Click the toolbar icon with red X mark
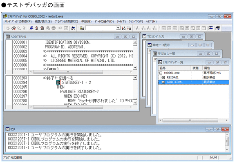 (x=13, y=28)
